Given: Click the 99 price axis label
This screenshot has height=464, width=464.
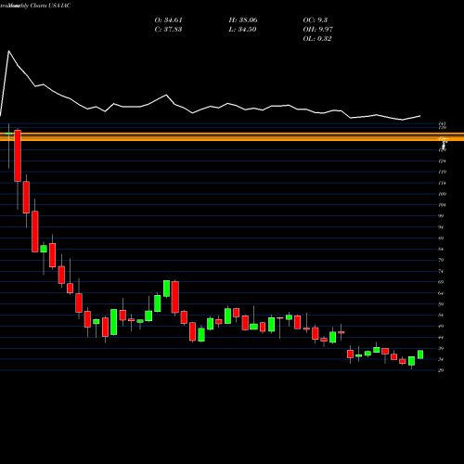Looking at the screenshot, I should coord(441,216).
